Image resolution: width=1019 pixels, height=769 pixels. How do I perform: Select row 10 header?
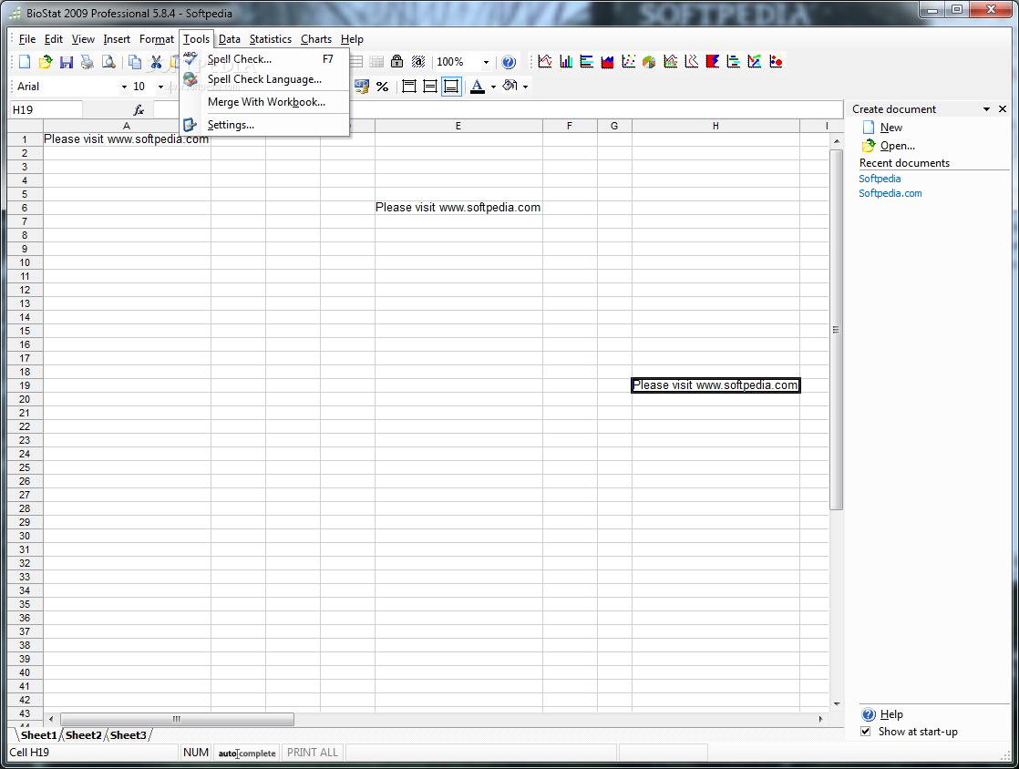coord(25,262)
